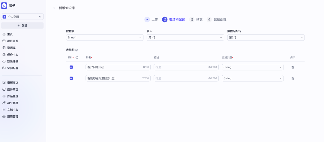Delete the 智能客服标准回答 (答) column row

pyautogui.click(x=292, y=78)
